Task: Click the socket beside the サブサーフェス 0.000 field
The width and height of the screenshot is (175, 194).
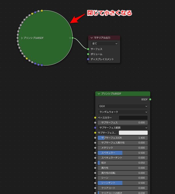Action: pos(95,123)
